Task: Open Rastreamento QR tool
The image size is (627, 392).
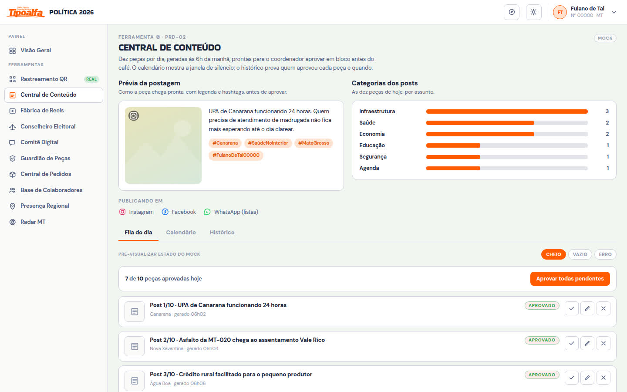Action: tap(54, 79)
